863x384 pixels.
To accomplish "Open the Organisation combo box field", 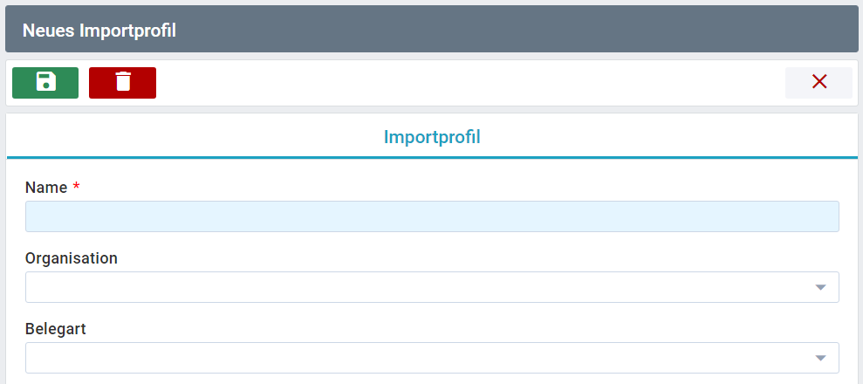I will [432, 287].
